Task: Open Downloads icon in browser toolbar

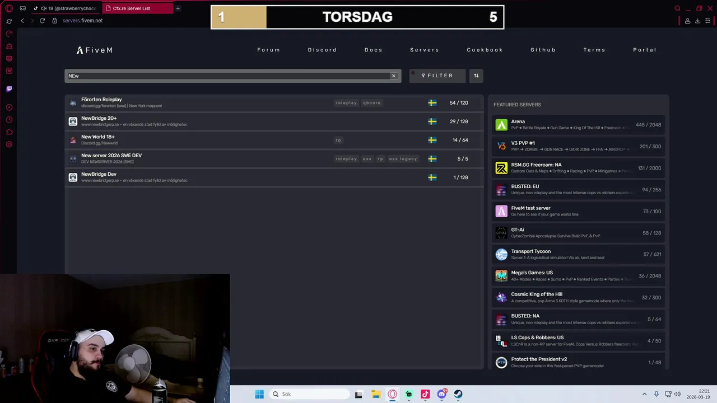Action: [x=697, y=21]
